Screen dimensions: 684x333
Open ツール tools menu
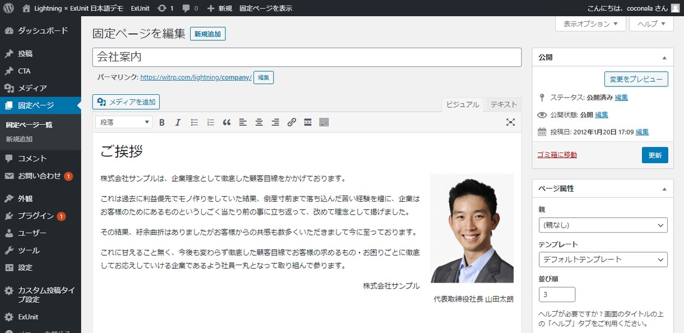tap(40, 251)
